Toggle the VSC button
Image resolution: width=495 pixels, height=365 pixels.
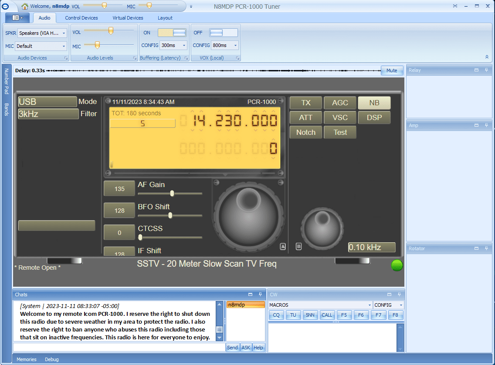click(340, 117)
